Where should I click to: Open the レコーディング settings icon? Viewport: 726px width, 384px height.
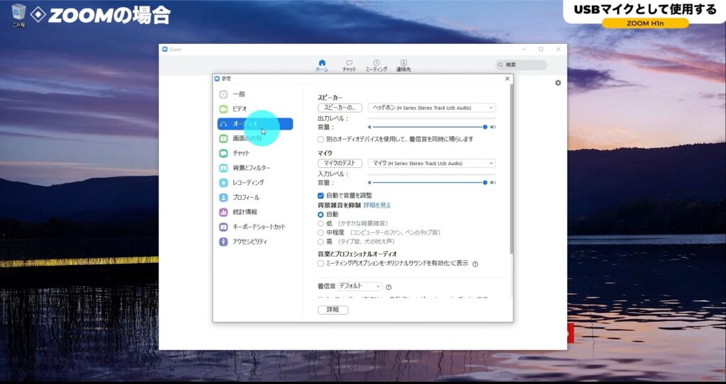pos(223,183)
